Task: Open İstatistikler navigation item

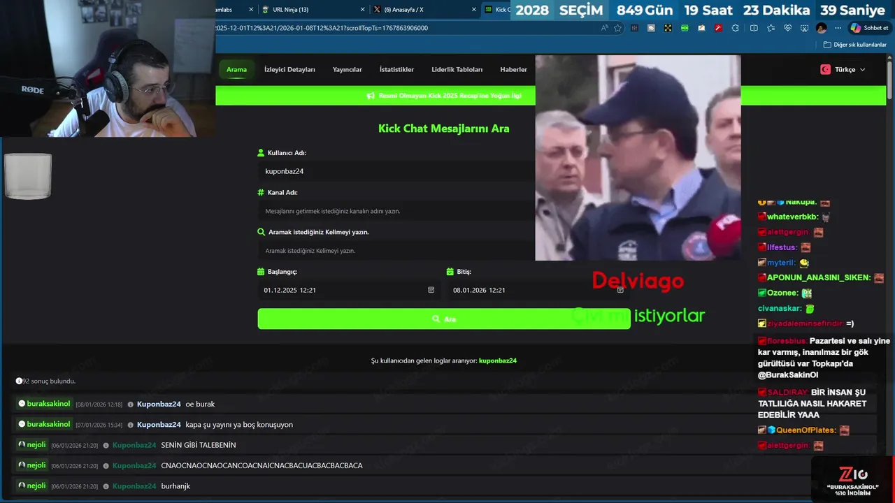Action: click(396, 69)
